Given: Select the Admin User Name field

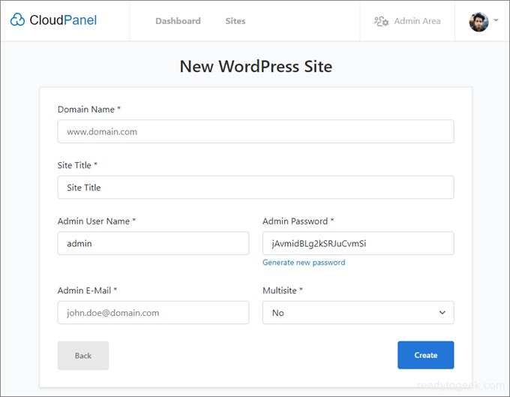Looking at the screenshot, I should coord(153,243).
